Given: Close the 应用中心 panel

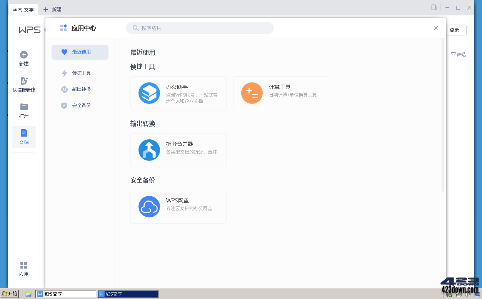Looking at the screenshot, I should 435,28.
